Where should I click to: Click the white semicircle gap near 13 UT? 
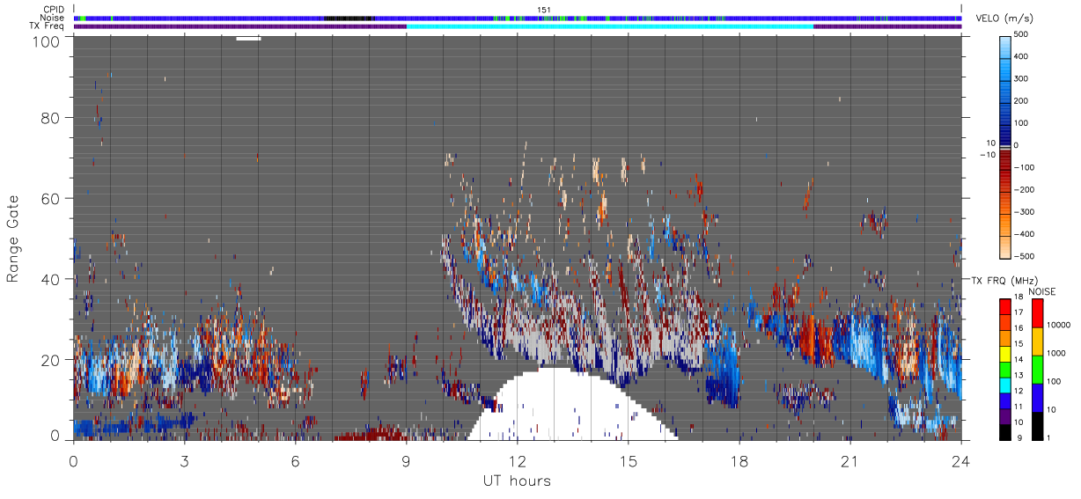click(x=572, y=405)
